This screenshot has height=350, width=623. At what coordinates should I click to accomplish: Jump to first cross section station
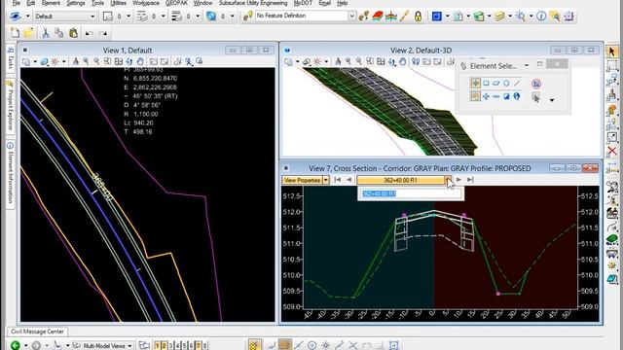tap(338, 180)
